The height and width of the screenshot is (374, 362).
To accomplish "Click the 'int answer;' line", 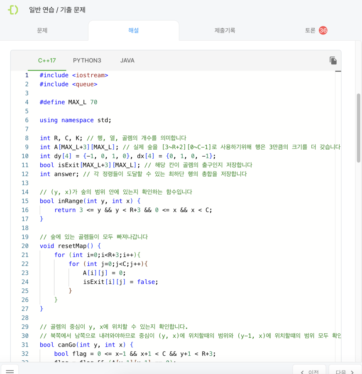I will 143,174.
